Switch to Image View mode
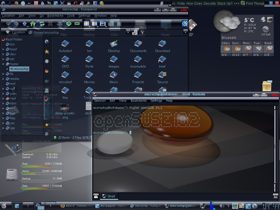 tap(103, 24)
